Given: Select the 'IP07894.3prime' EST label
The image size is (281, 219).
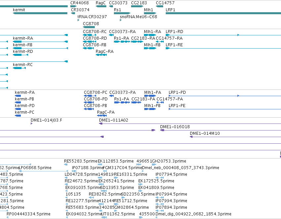Looking at the screenshot, I should (171, 208).
